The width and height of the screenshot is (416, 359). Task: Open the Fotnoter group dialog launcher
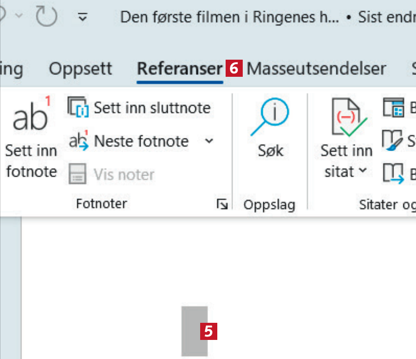(x=222, y=204)
